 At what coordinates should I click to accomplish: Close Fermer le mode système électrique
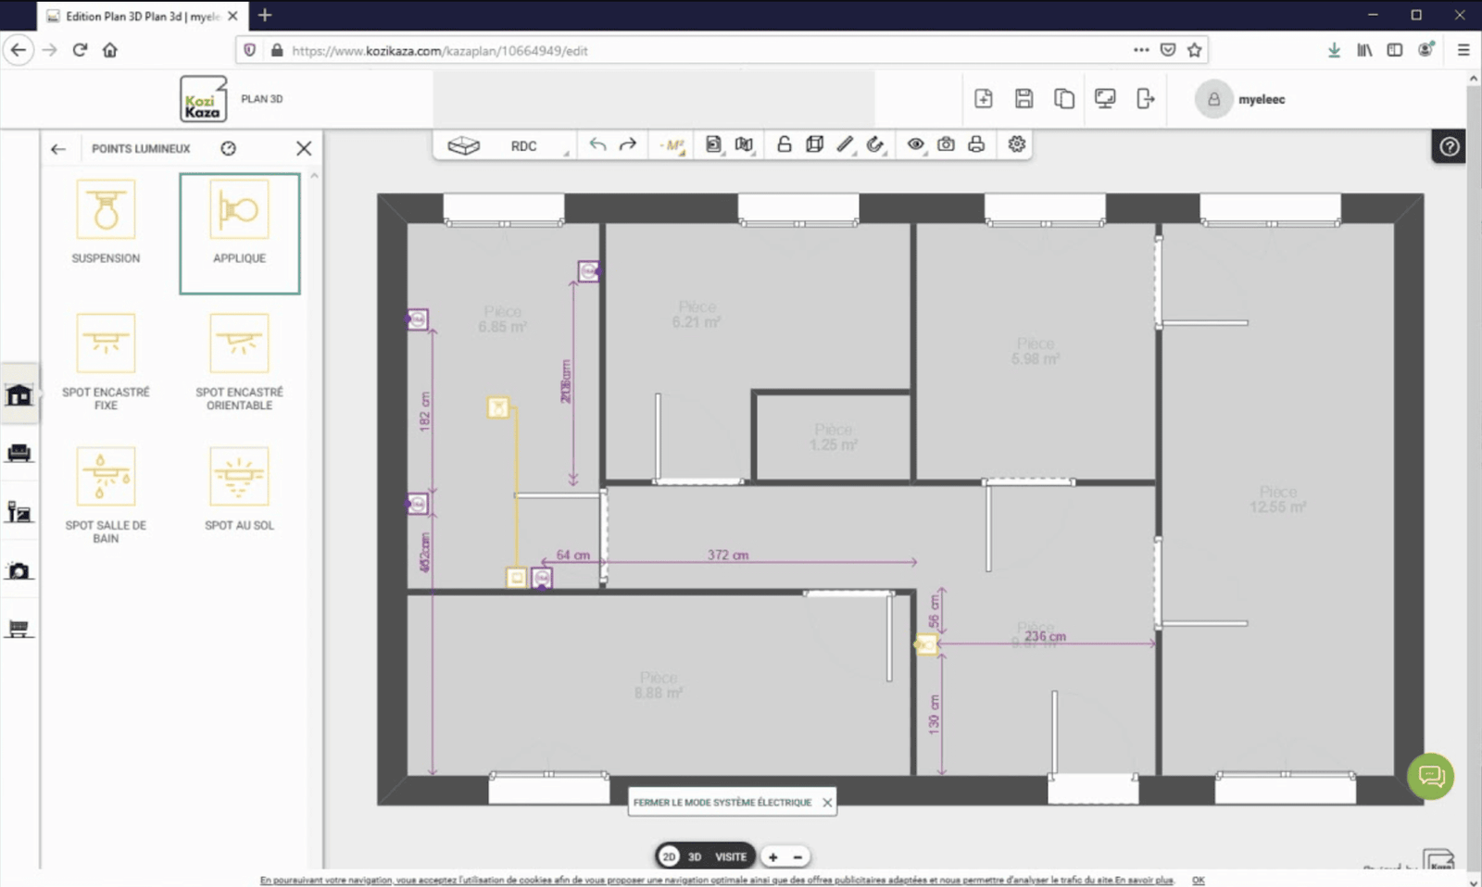tap(827, 803)
